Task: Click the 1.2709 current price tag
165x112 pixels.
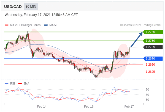Action: pyautogui.click(x=153, y=47)
